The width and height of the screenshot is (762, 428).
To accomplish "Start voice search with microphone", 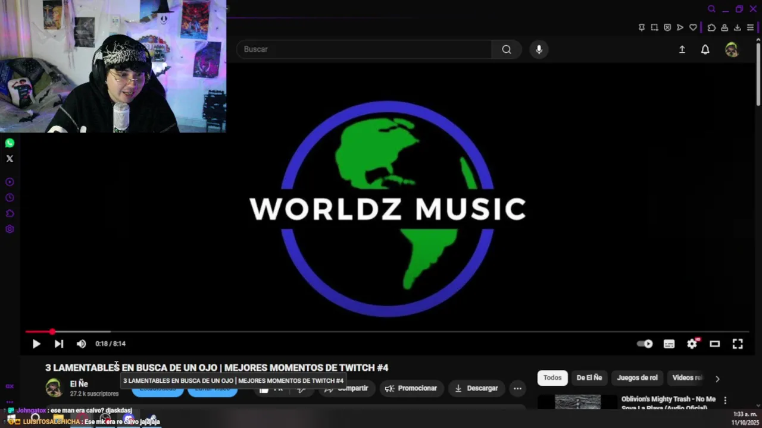I will pos(539,49).
